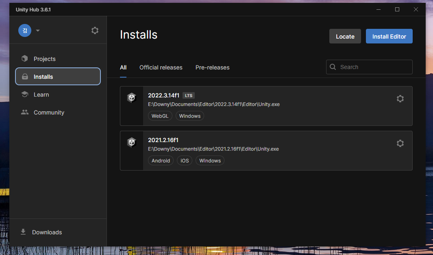Open the Downloads panel
Screen dimensions: 433x255
[x=58, y=232]
